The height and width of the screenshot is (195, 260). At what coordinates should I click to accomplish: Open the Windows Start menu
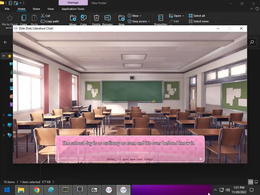[7, 190]
